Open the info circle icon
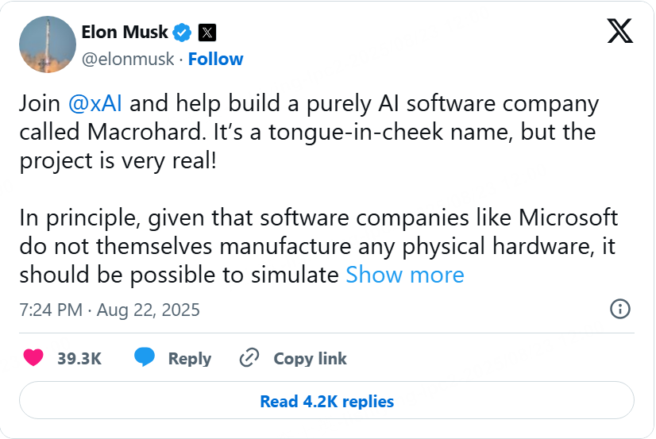 (x=620, y=309)
